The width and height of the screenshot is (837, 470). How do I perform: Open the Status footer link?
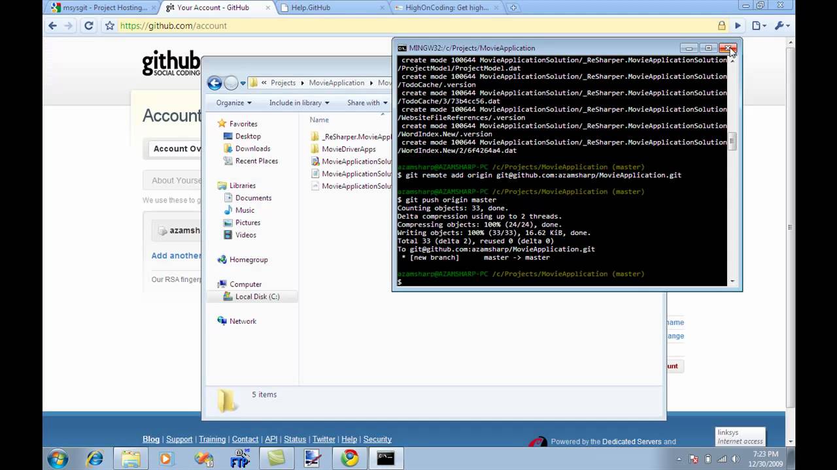click(295, 439)
